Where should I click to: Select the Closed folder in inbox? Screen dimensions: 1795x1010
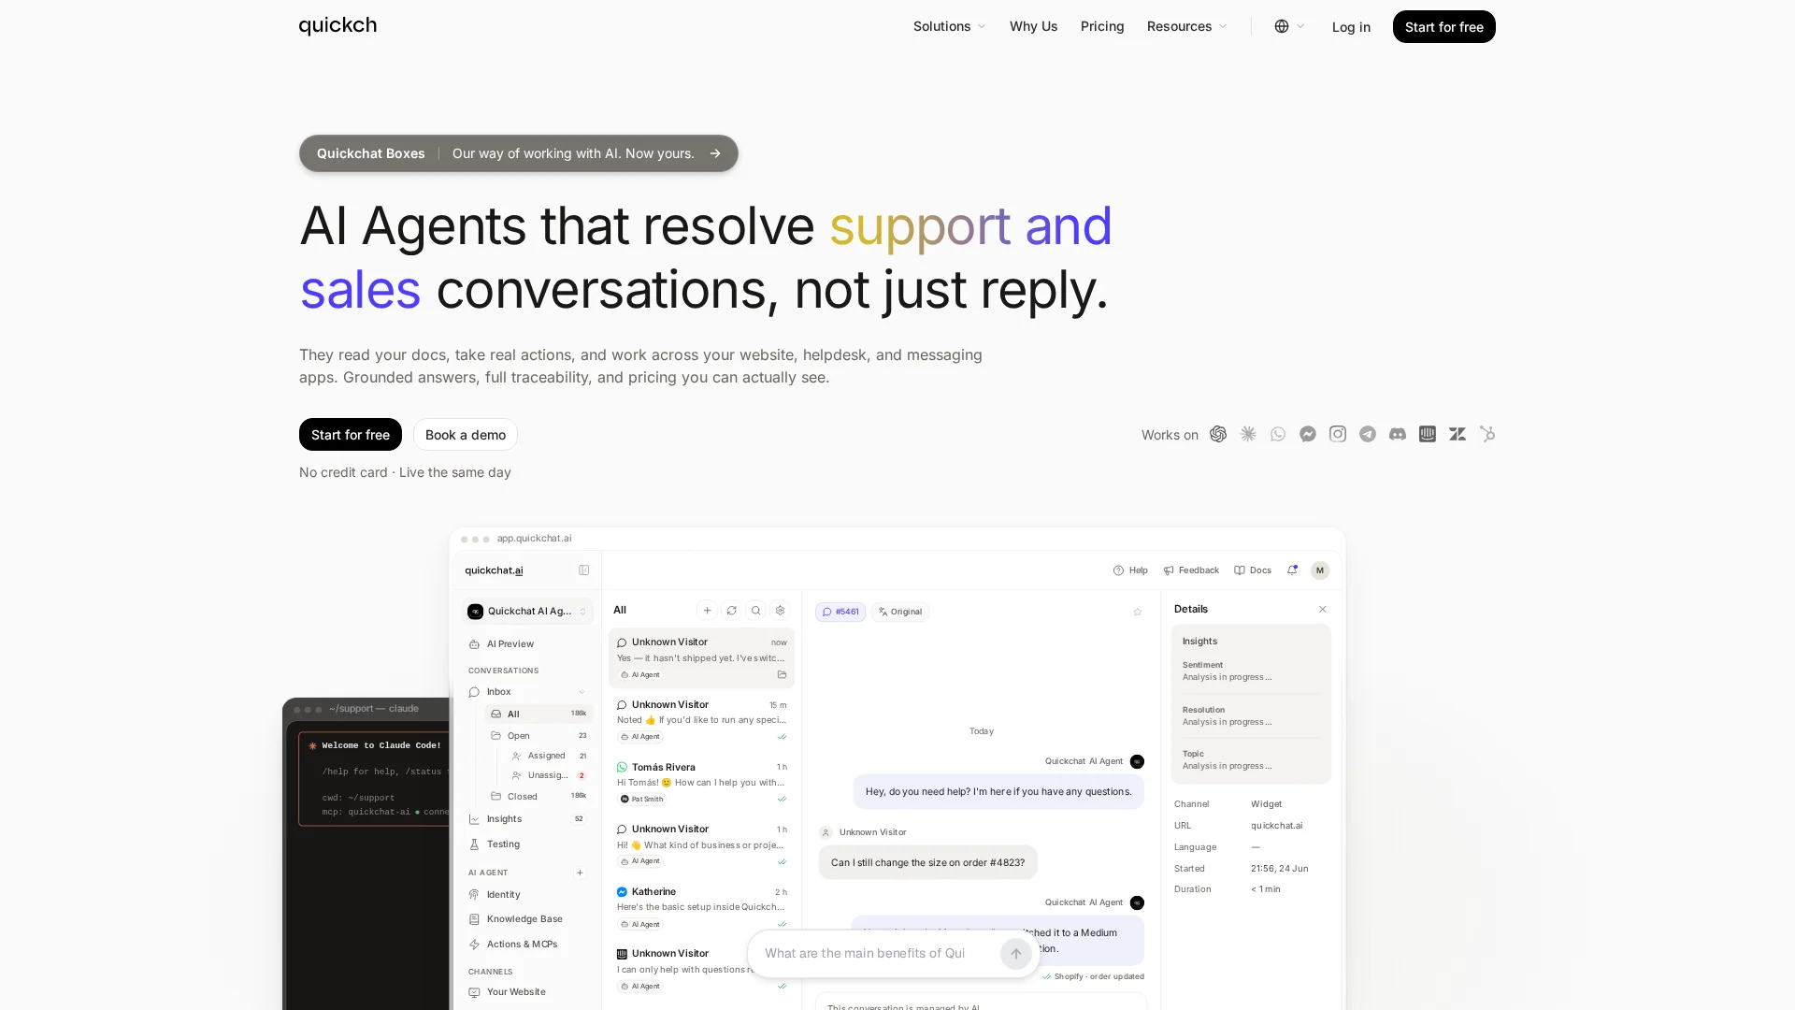point(538,797)
